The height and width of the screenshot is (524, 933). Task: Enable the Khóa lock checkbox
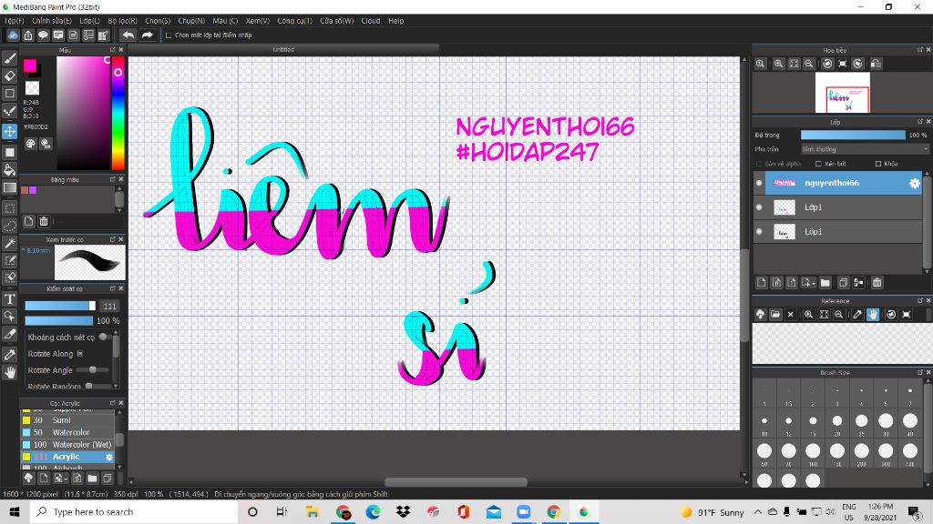[x=878, y=164]
